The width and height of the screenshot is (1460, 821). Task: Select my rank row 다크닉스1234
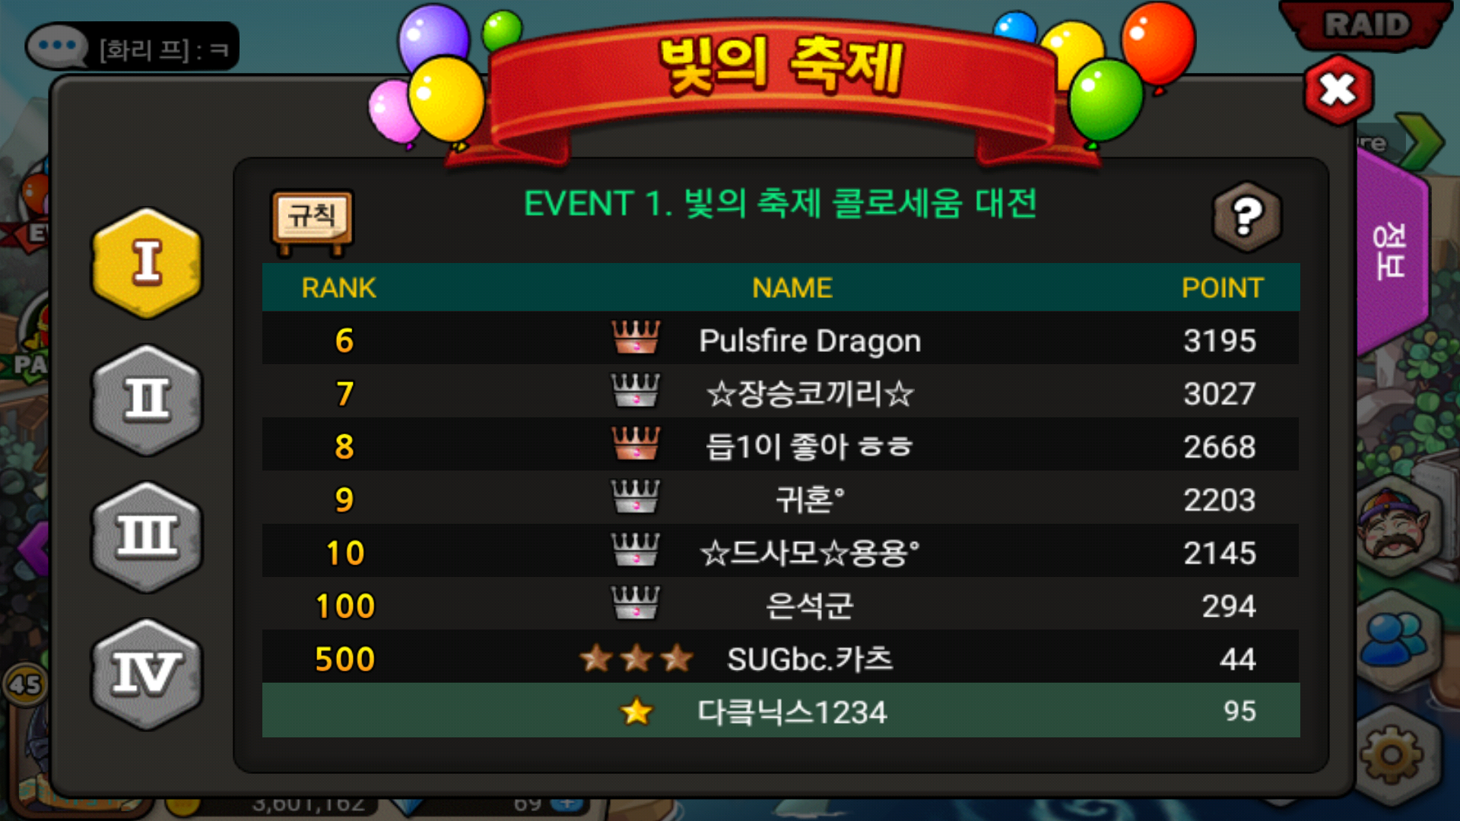[781, 711]
